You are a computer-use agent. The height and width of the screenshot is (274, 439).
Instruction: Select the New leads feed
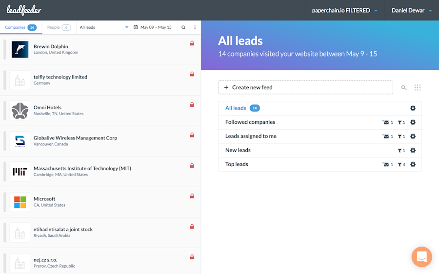coord(238,150)
